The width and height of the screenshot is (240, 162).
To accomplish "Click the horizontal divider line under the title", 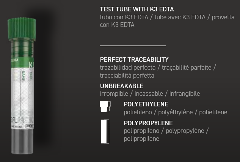I will 133,45.
